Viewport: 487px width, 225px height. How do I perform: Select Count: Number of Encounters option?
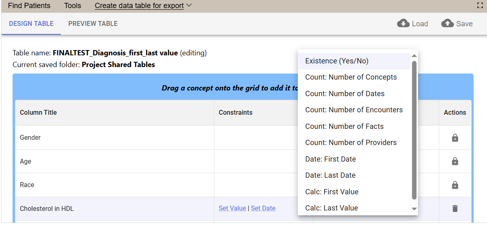click(354, 110)
